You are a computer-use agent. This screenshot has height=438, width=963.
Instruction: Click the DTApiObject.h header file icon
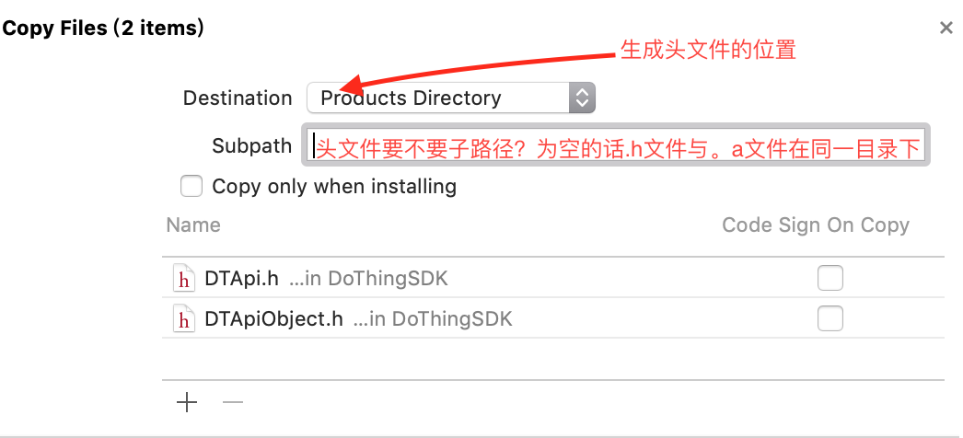pyautogui.click(x=183, y=319)
